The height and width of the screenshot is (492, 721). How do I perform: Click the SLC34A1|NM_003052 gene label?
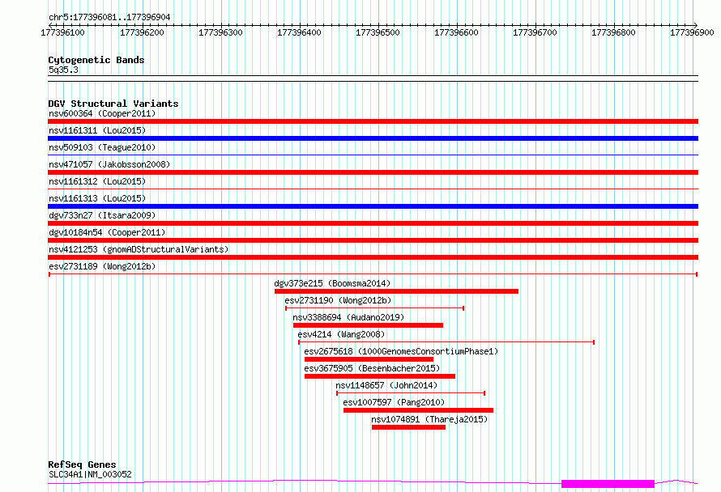pyautogui.click(x=90, y=474)
